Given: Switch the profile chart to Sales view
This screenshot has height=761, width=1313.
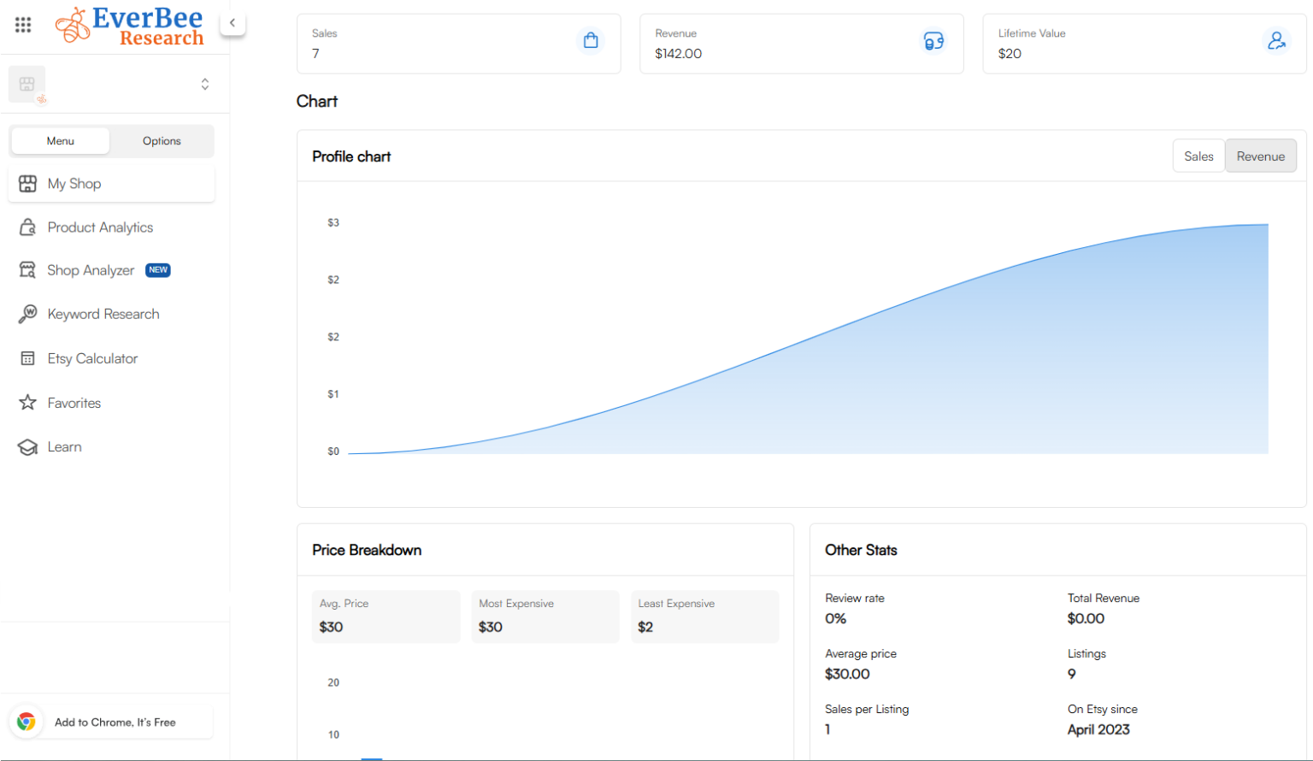Looking at the screenshot, I should pyautogui.click(x=1198, y=156).
